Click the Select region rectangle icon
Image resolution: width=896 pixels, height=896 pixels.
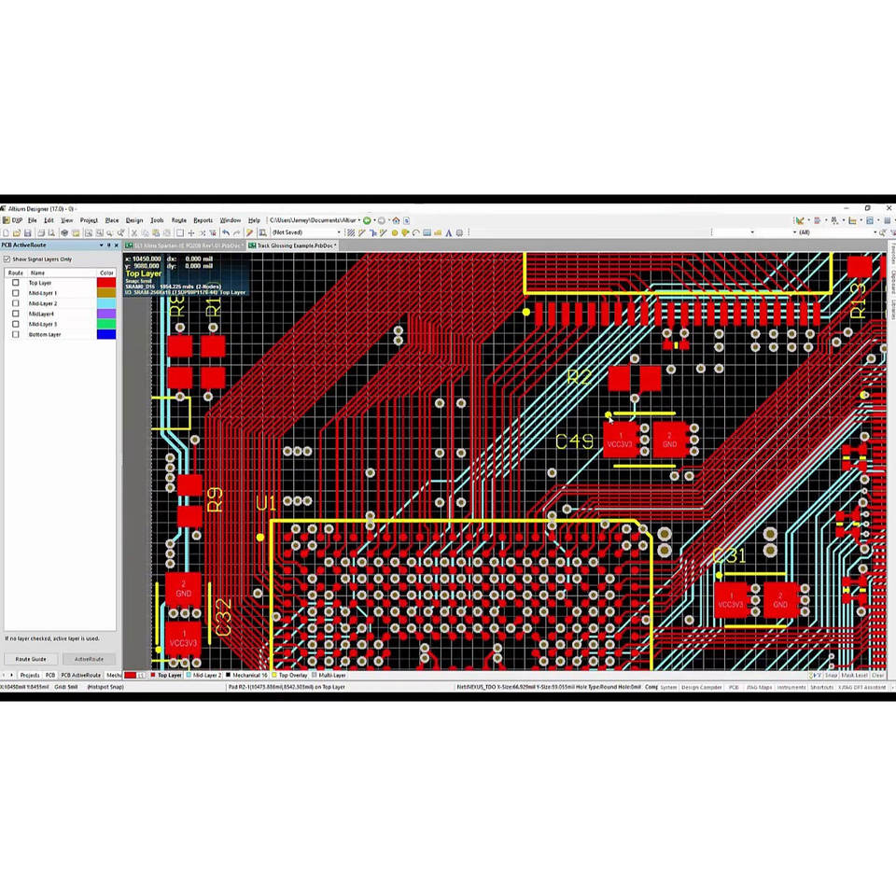pyautogui.click(x=180, y=232)
